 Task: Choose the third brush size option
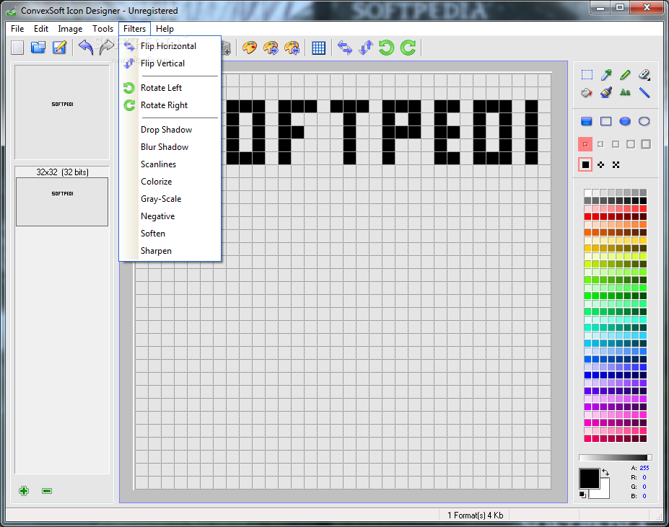click(616, 144)
